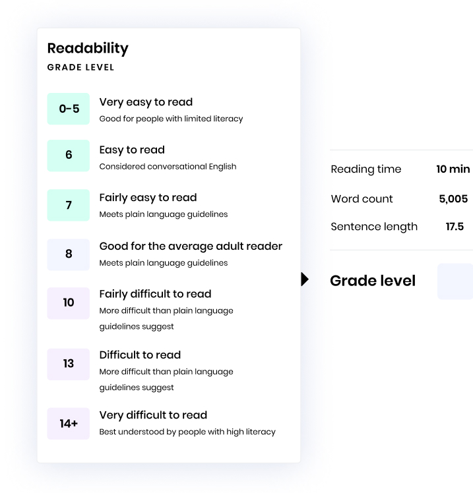
Task: Select the grade 13 badge
Action: (69, 364)
